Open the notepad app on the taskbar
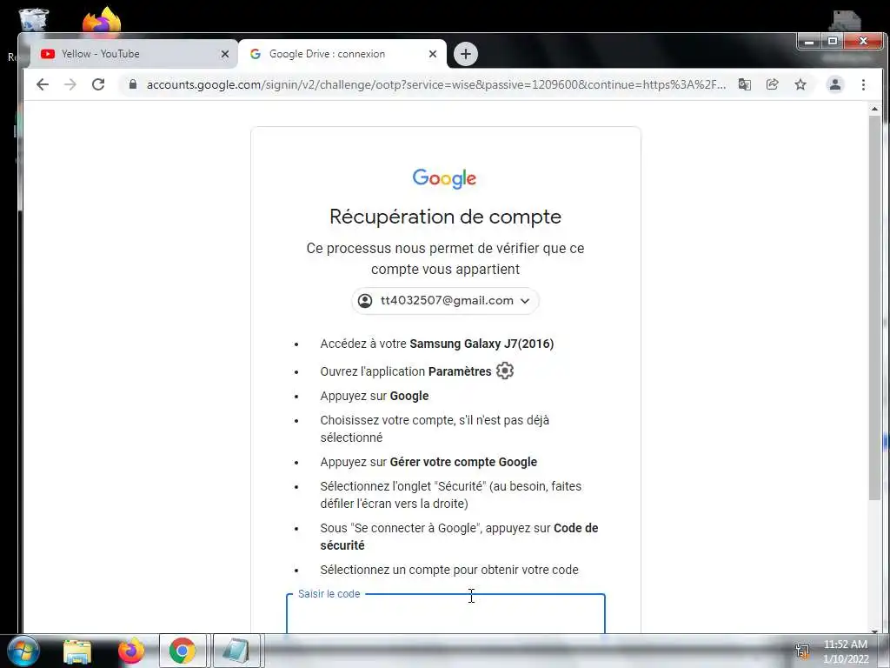The image size is (890, 668). (236, 651)
